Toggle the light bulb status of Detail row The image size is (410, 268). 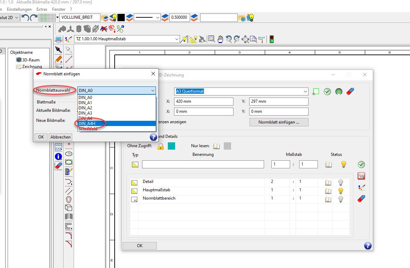coord(341,182)
